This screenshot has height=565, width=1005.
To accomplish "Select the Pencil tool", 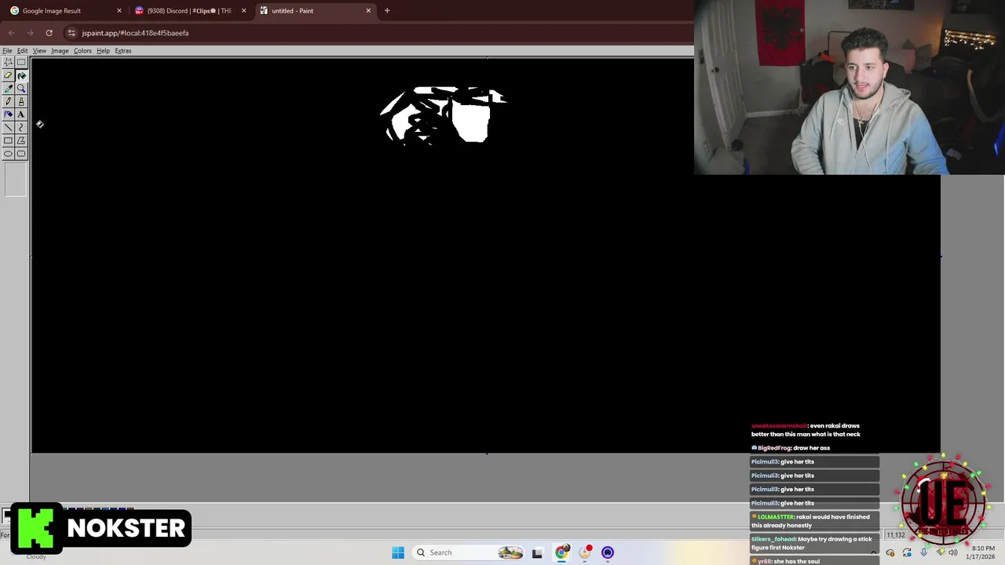I will [x=8, y=101].
